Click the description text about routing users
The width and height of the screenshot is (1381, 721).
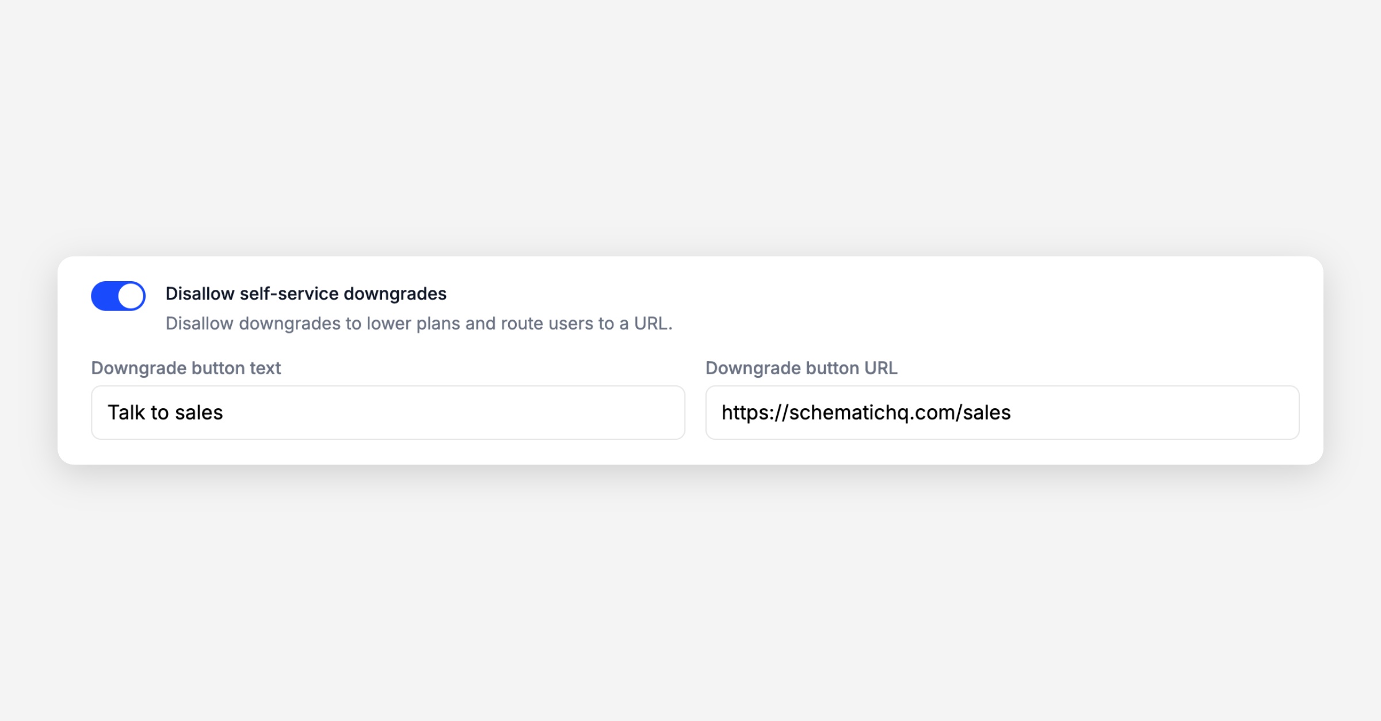(418, 324)
